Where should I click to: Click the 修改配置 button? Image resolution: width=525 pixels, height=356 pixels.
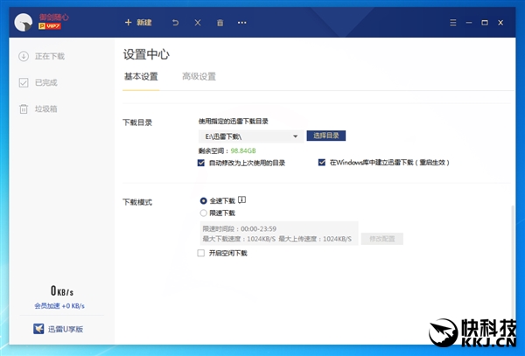(382, 239)
